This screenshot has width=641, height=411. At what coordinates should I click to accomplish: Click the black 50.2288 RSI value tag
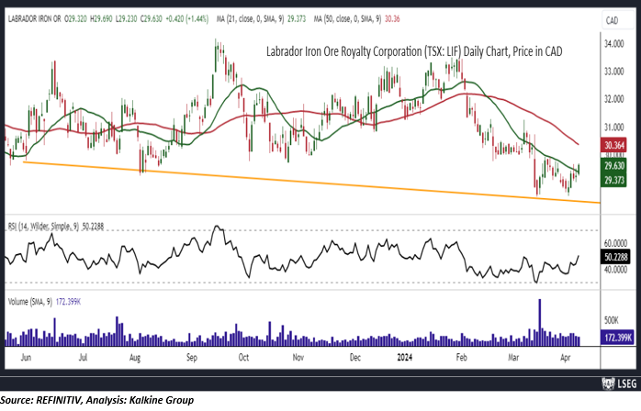click(616, 257)
